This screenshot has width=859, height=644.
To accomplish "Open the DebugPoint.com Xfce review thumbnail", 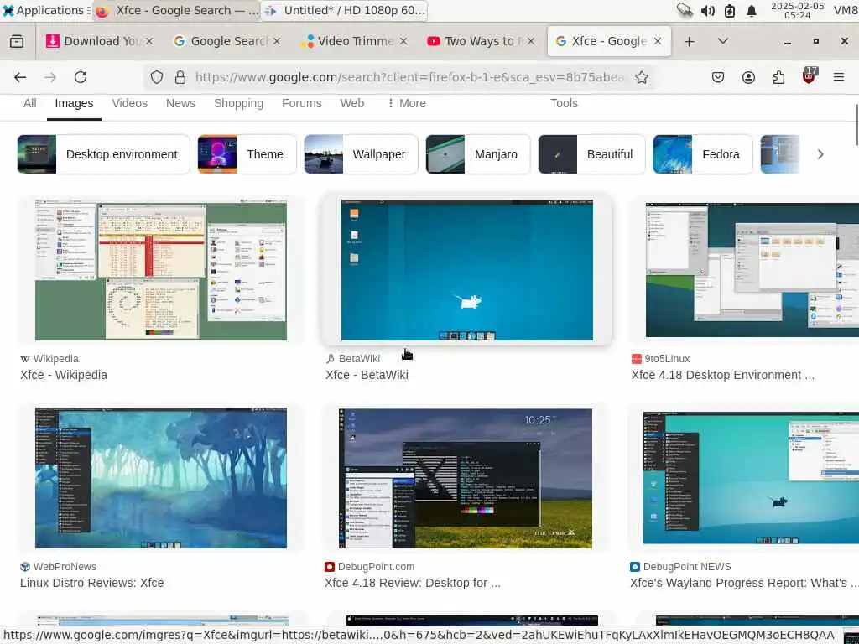I will 465,478.
